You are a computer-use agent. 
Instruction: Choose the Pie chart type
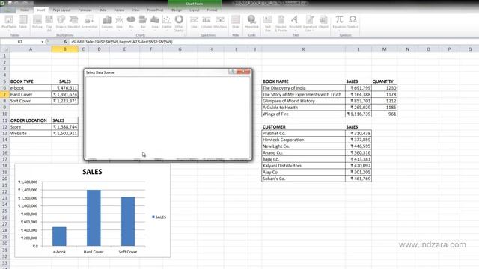click(x=131, y=22)
